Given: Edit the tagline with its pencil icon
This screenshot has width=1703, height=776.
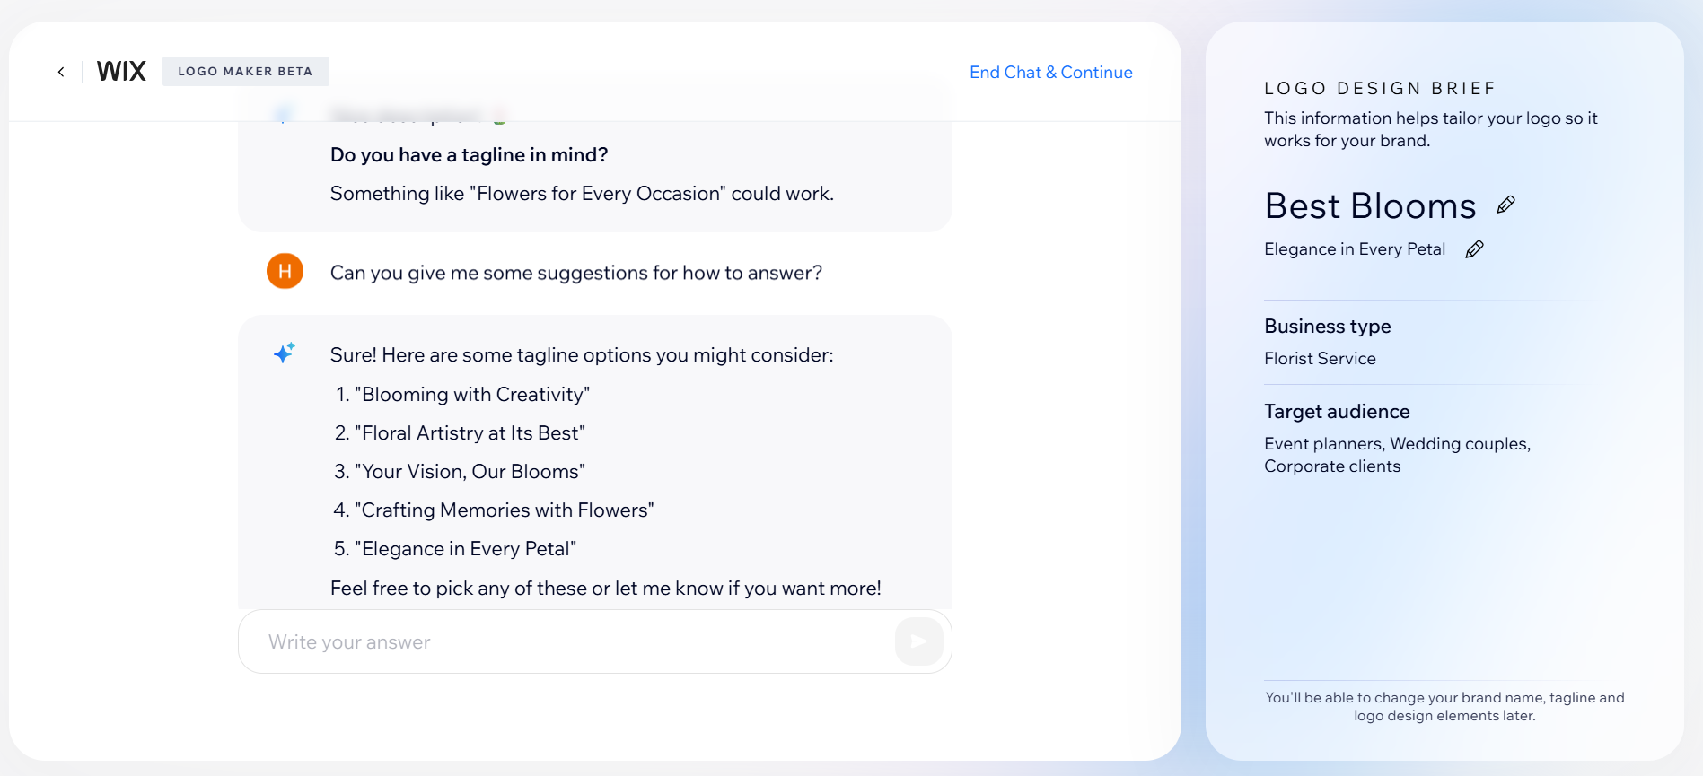Looking at the screenshot, I should point(1474,248).
